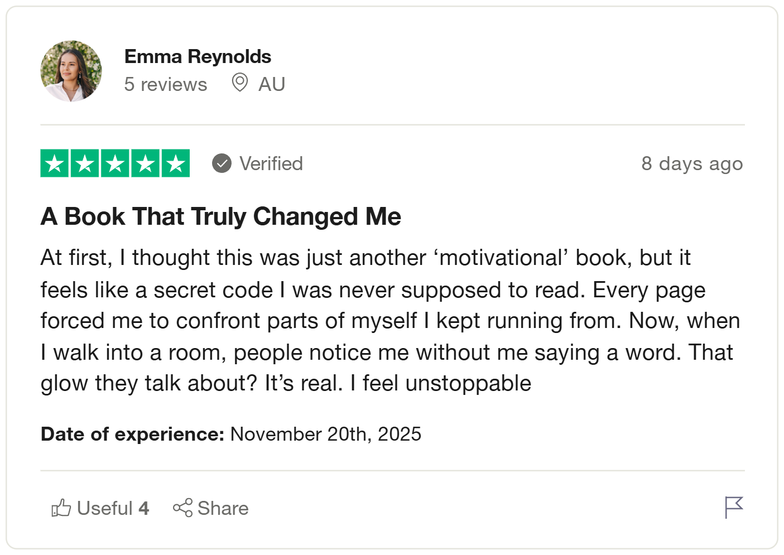Click the fifth green rating star
The height and width of the screenshot is (555, 784).
(x=175, y=163)
